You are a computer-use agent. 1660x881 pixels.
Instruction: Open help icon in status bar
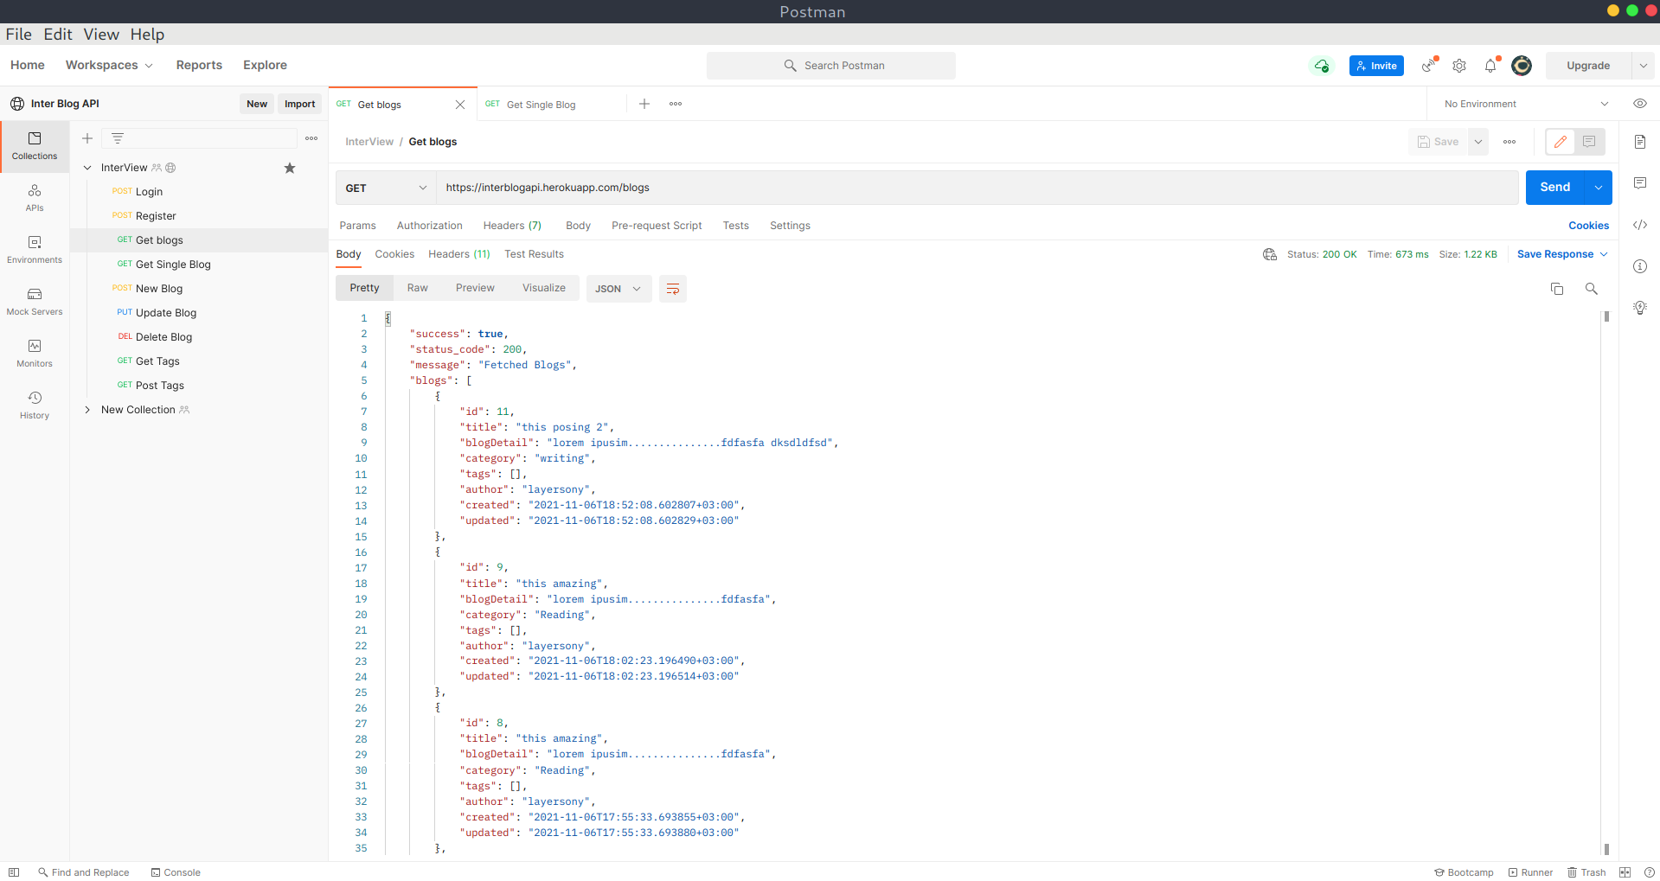[x=1649, y=872]
